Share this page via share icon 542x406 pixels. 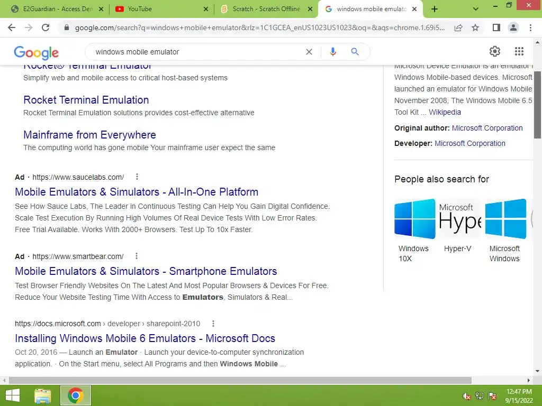click(x=458, y=27)
